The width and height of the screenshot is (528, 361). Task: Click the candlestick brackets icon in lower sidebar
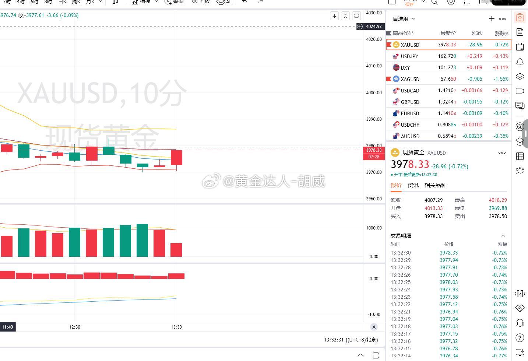pyautogui.click(x=520, y=294)
